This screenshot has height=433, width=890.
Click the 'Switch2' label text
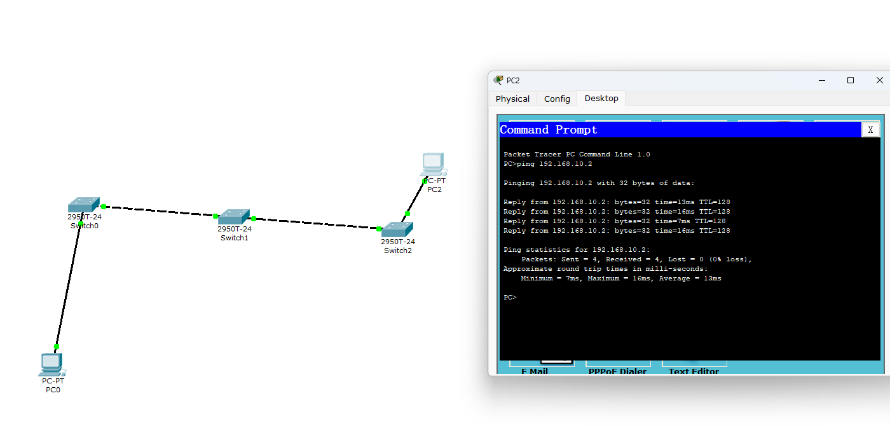(x=398, y=251)
